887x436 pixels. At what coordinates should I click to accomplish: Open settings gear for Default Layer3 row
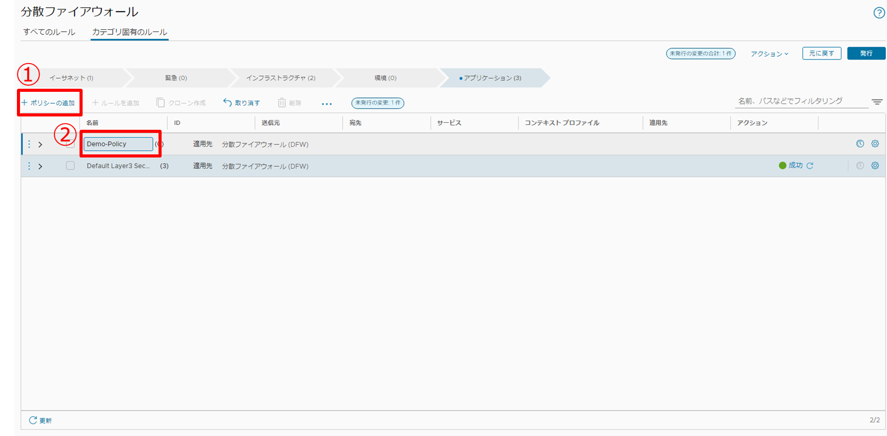(875, 166)
